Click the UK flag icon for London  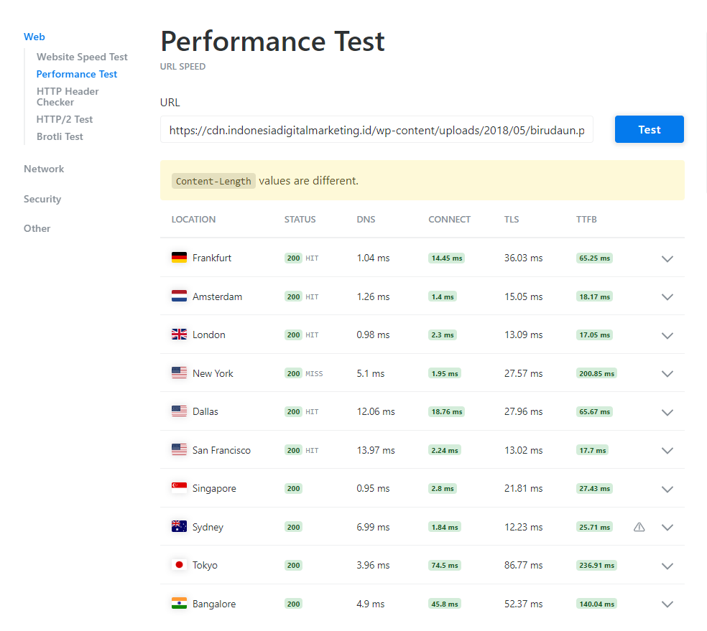pyautogui.click(x=179, y=335)
